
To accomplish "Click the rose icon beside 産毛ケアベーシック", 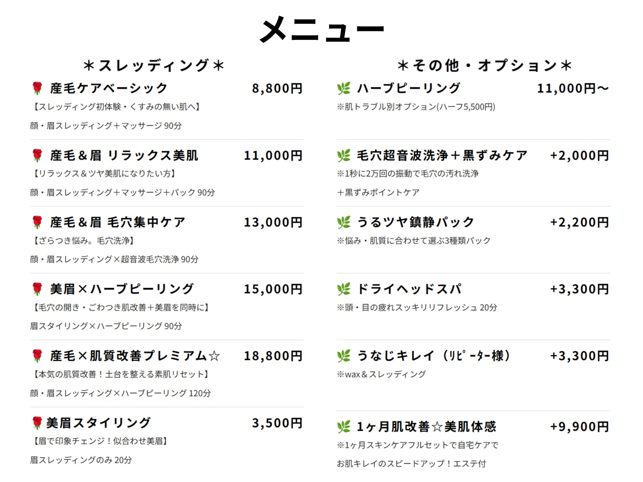I will pos(38,88).
